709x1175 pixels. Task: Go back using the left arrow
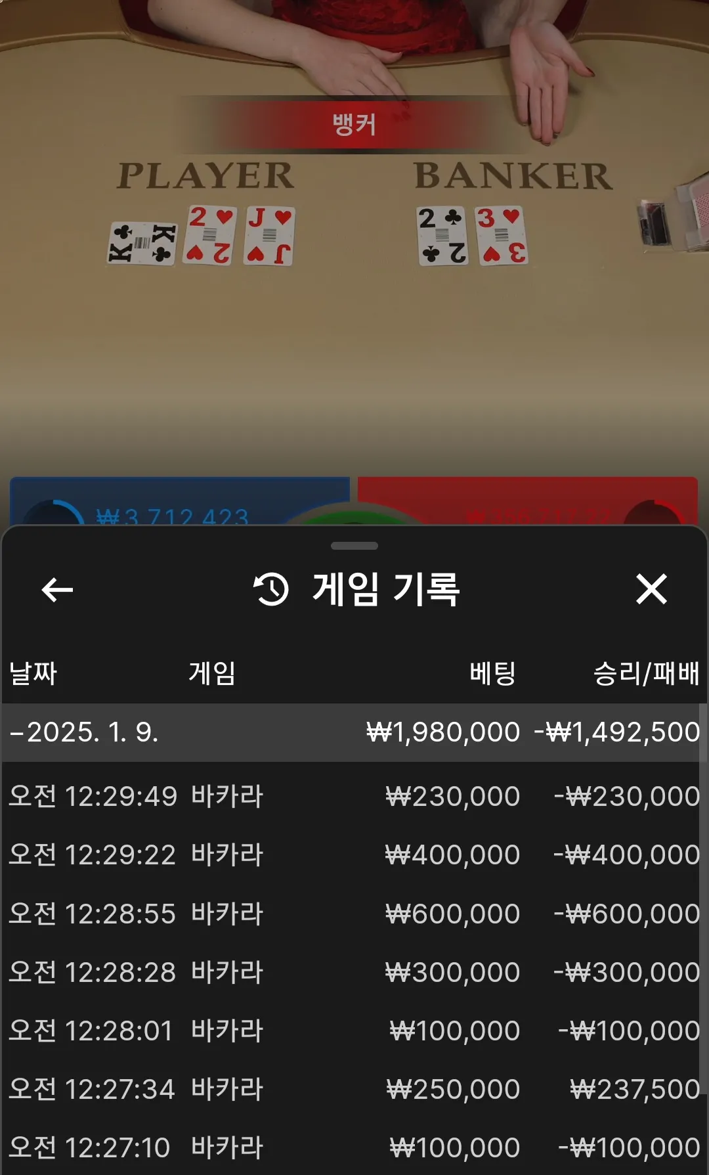(x=57, y=590)
